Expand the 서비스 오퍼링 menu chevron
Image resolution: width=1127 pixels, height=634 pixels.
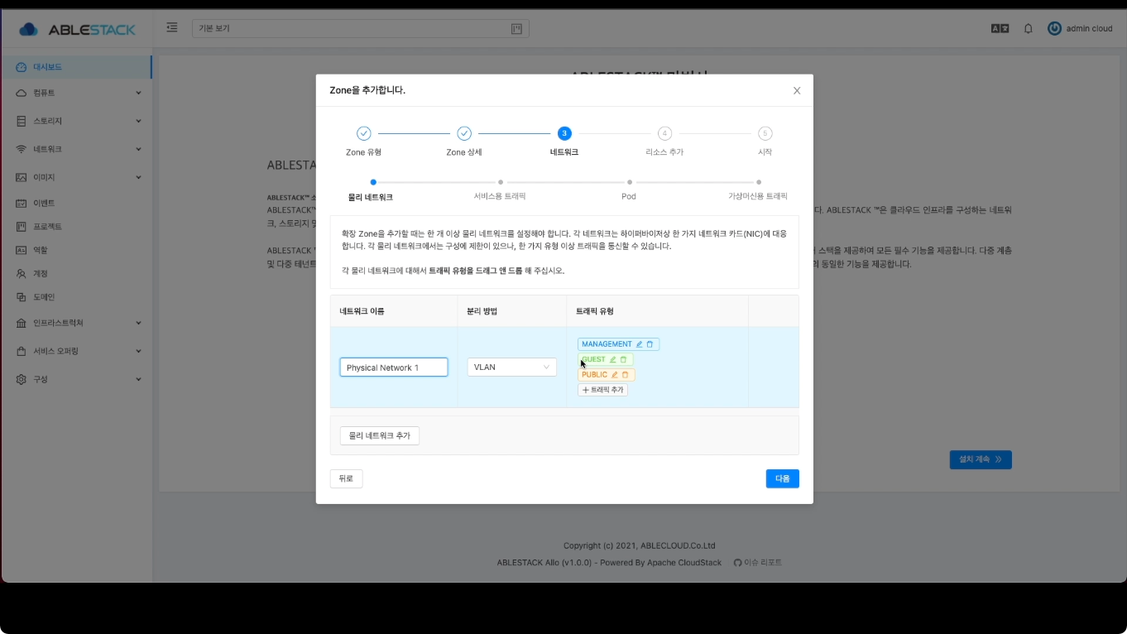[138, 351]
